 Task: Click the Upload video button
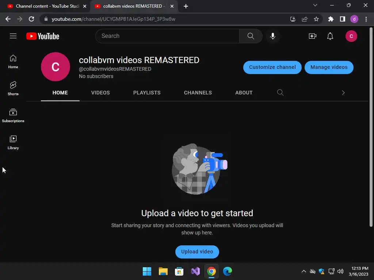[x=197, y=252]
